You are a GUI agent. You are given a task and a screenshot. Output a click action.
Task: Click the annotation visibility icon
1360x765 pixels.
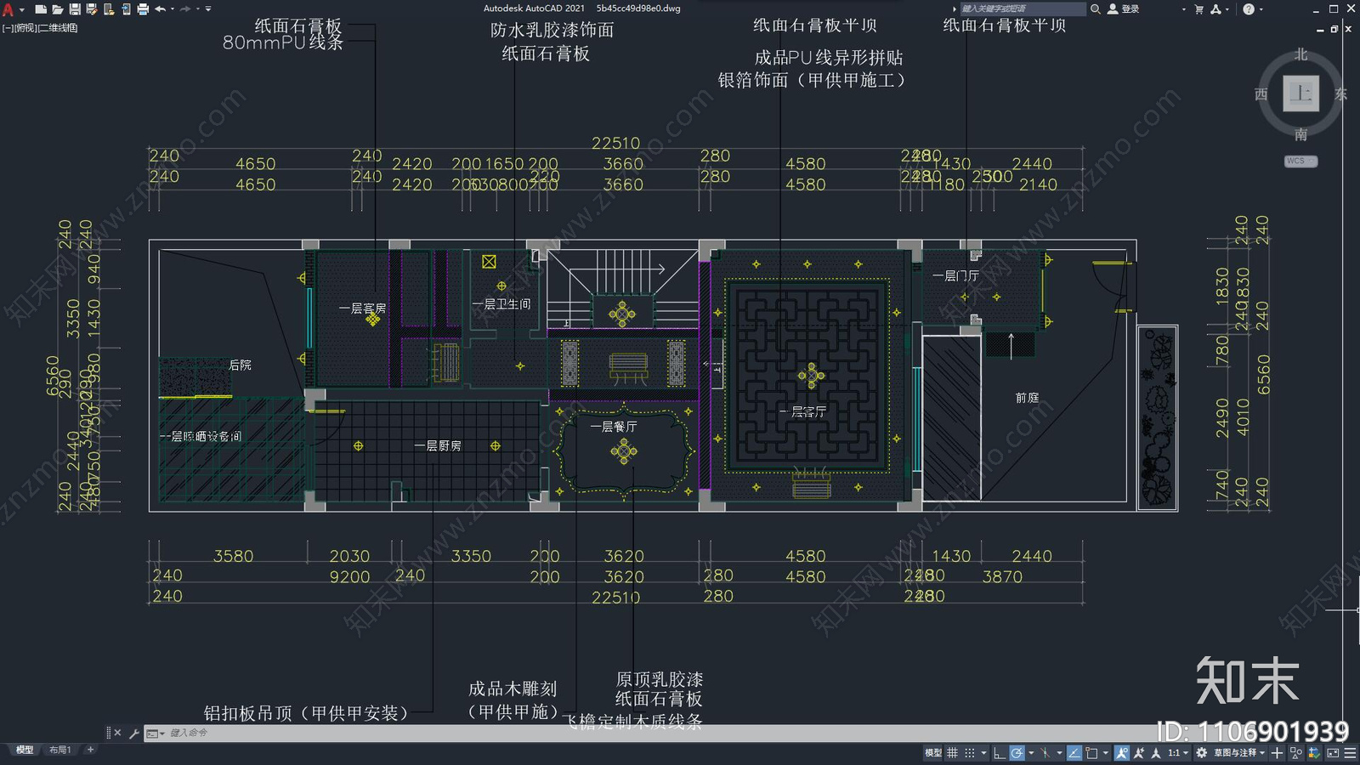pyautogui.click(x=1122, y=752)
